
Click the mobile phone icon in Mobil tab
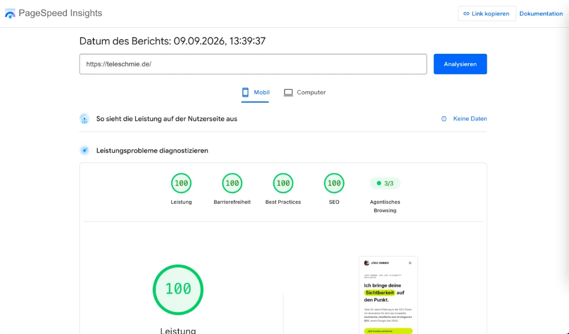(245, 92)
